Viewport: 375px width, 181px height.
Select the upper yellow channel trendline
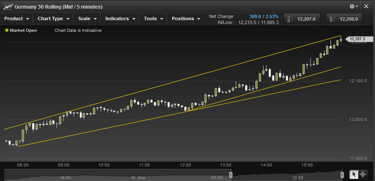click(x=172, y=83)
